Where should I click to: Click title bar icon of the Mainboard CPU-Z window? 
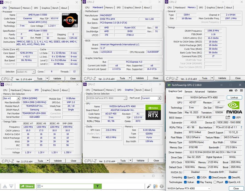(84, 2)
